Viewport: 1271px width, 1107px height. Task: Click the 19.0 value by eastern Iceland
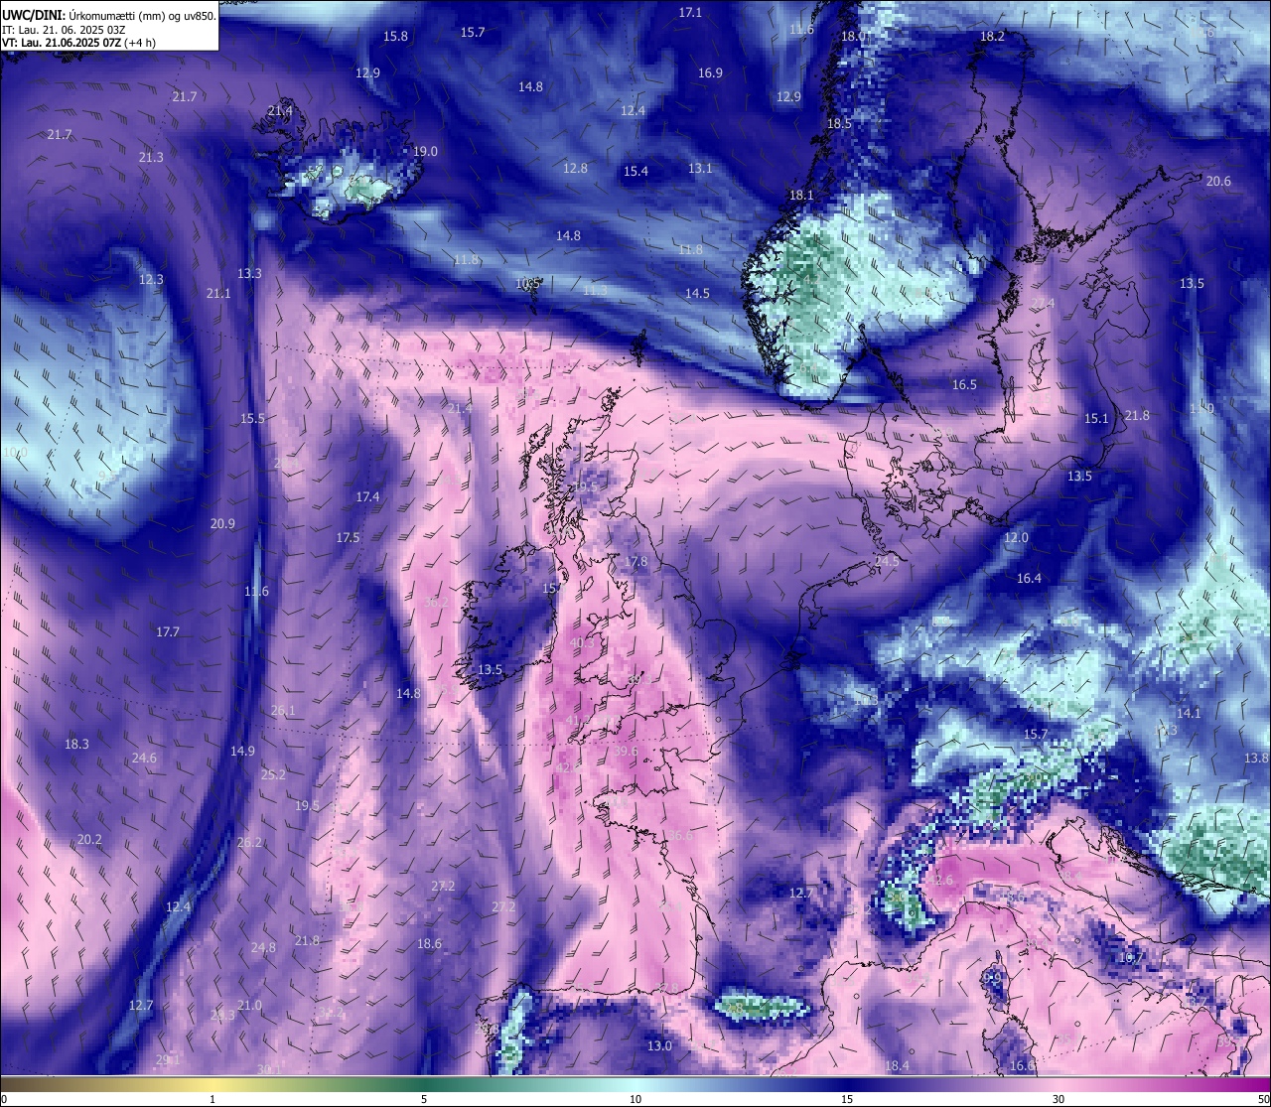click(425, 152)
